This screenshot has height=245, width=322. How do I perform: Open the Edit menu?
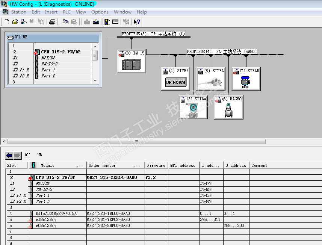click(36, 12)
